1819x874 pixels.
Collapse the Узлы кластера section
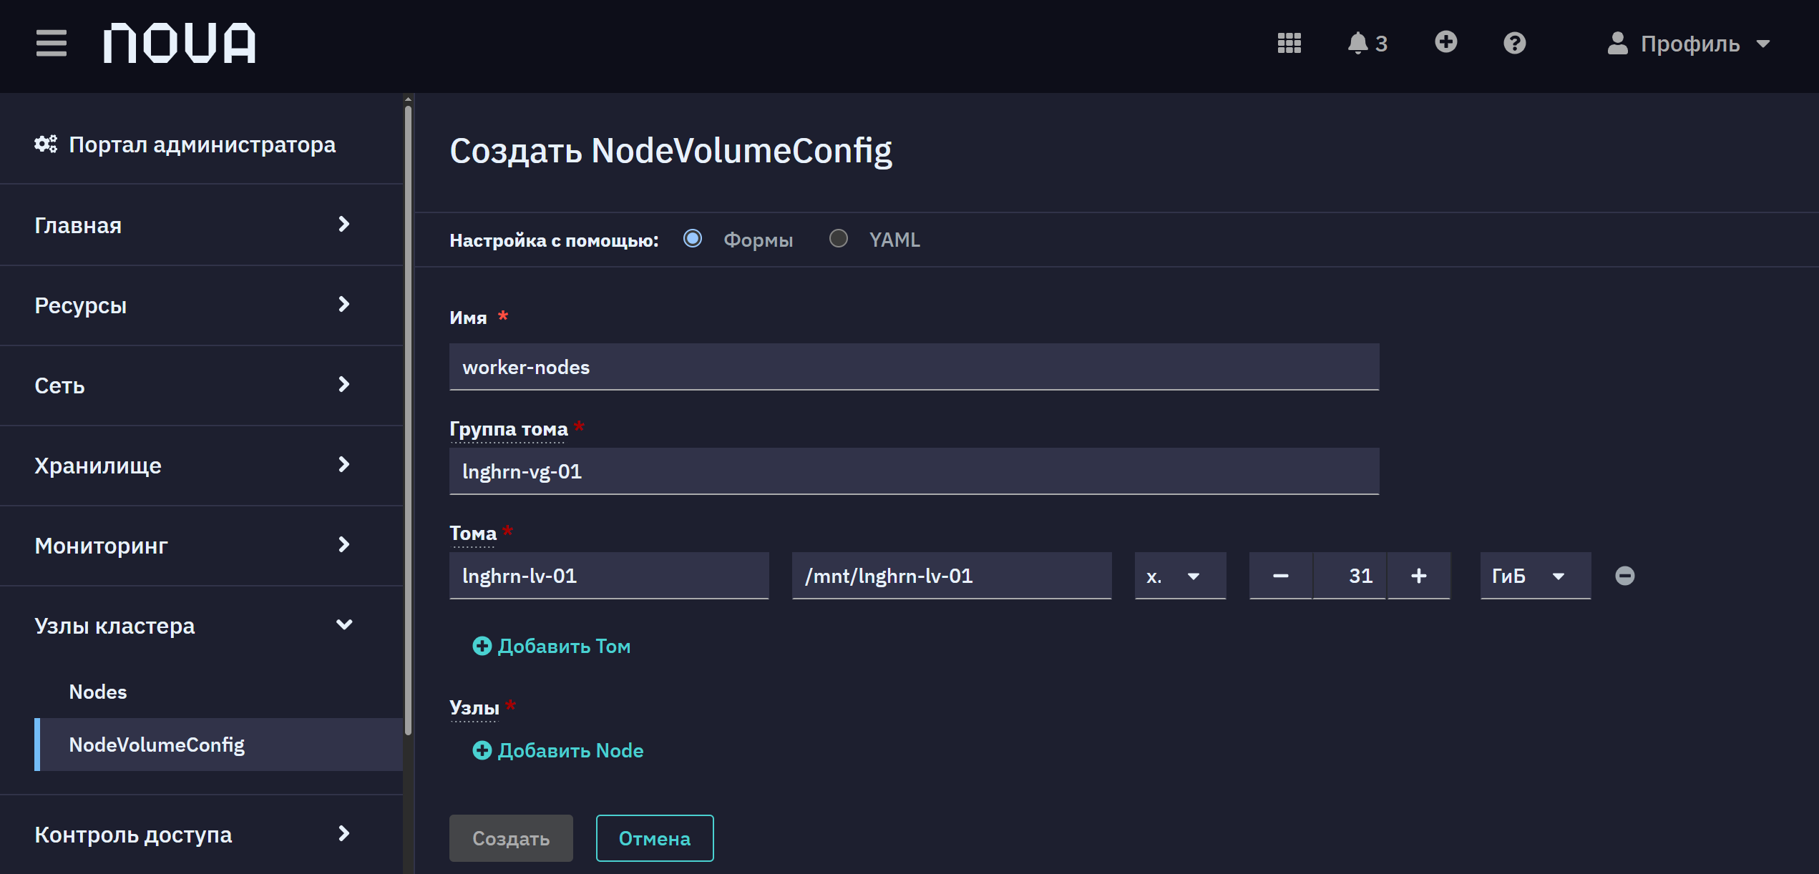point(201,625)
